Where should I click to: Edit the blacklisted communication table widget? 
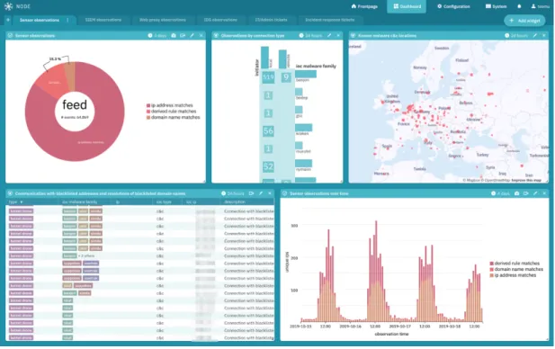tap(261, 193)
